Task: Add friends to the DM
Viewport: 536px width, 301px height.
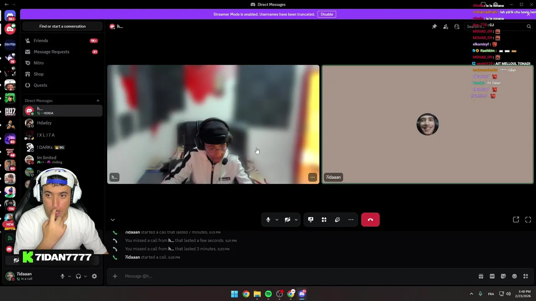Action: [446, 26]
